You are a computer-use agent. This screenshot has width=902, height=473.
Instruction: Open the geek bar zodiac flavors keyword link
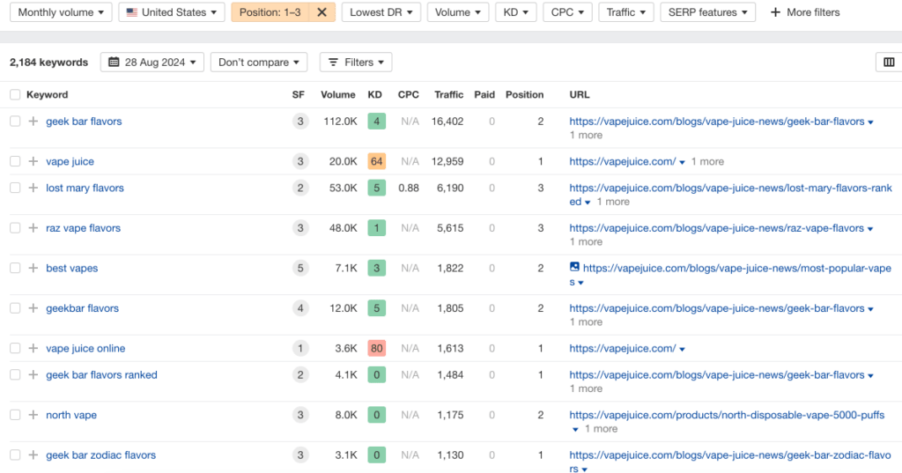click(100, 455)
